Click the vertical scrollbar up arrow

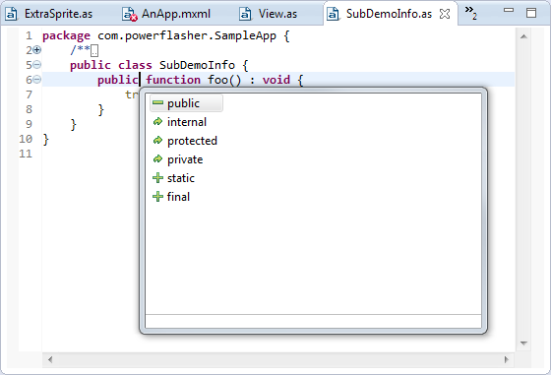[x=523, y=36]
